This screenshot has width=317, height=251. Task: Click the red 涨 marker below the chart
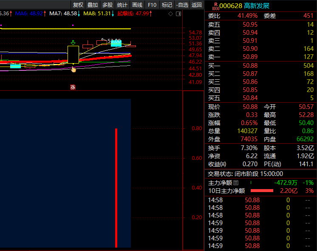pos(73,87)
